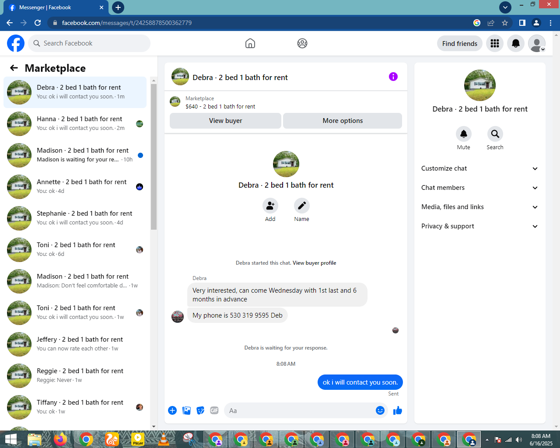Expand Privacy & support section
The width and height of the screenshot is (560, 448).
point(480,226)
